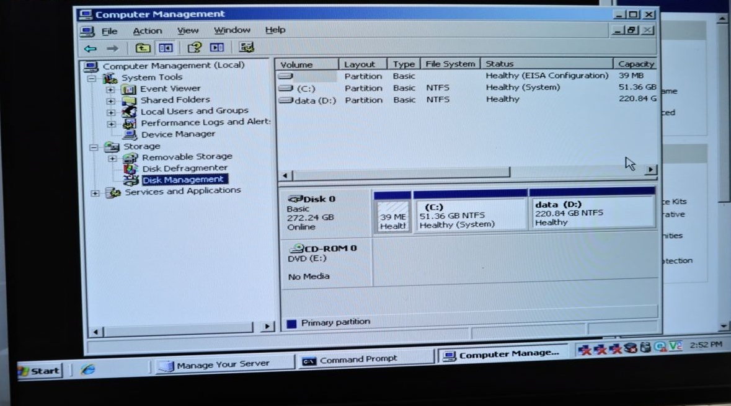Select the (C:) volume row
The width and height of the screenshot is (731, 406).
point(310,87)
